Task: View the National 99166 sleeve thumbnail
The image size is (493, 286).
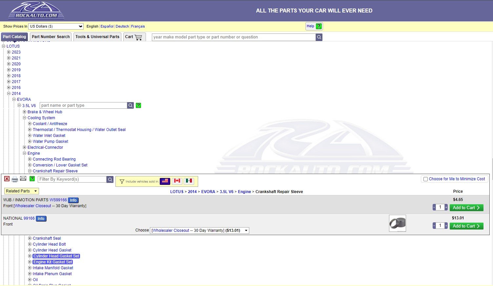Action: 398,223
